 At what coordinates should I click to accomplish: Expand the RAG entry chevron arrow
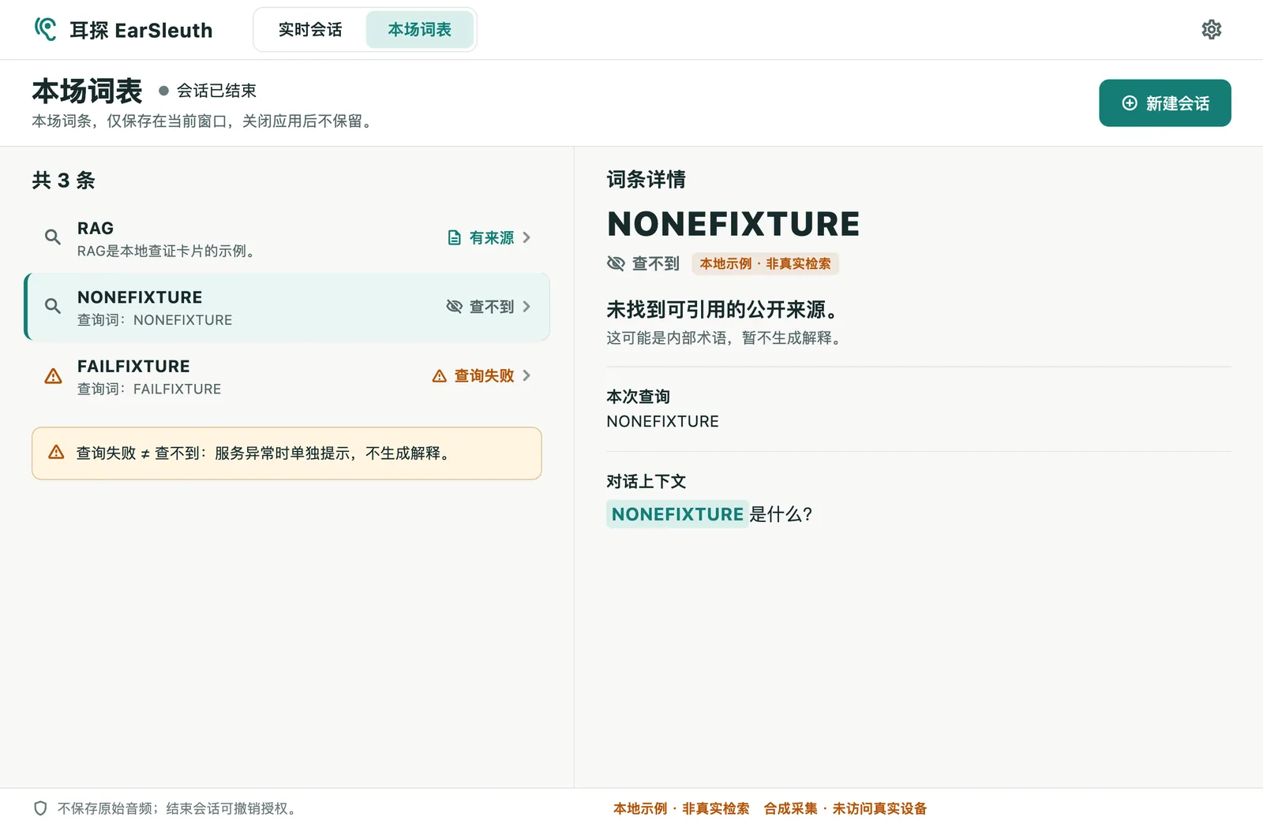[527, 237]
